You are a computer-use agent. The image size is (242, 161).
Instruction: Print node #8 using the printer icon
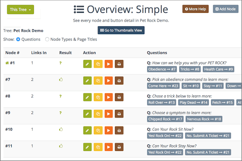(119, 97)
